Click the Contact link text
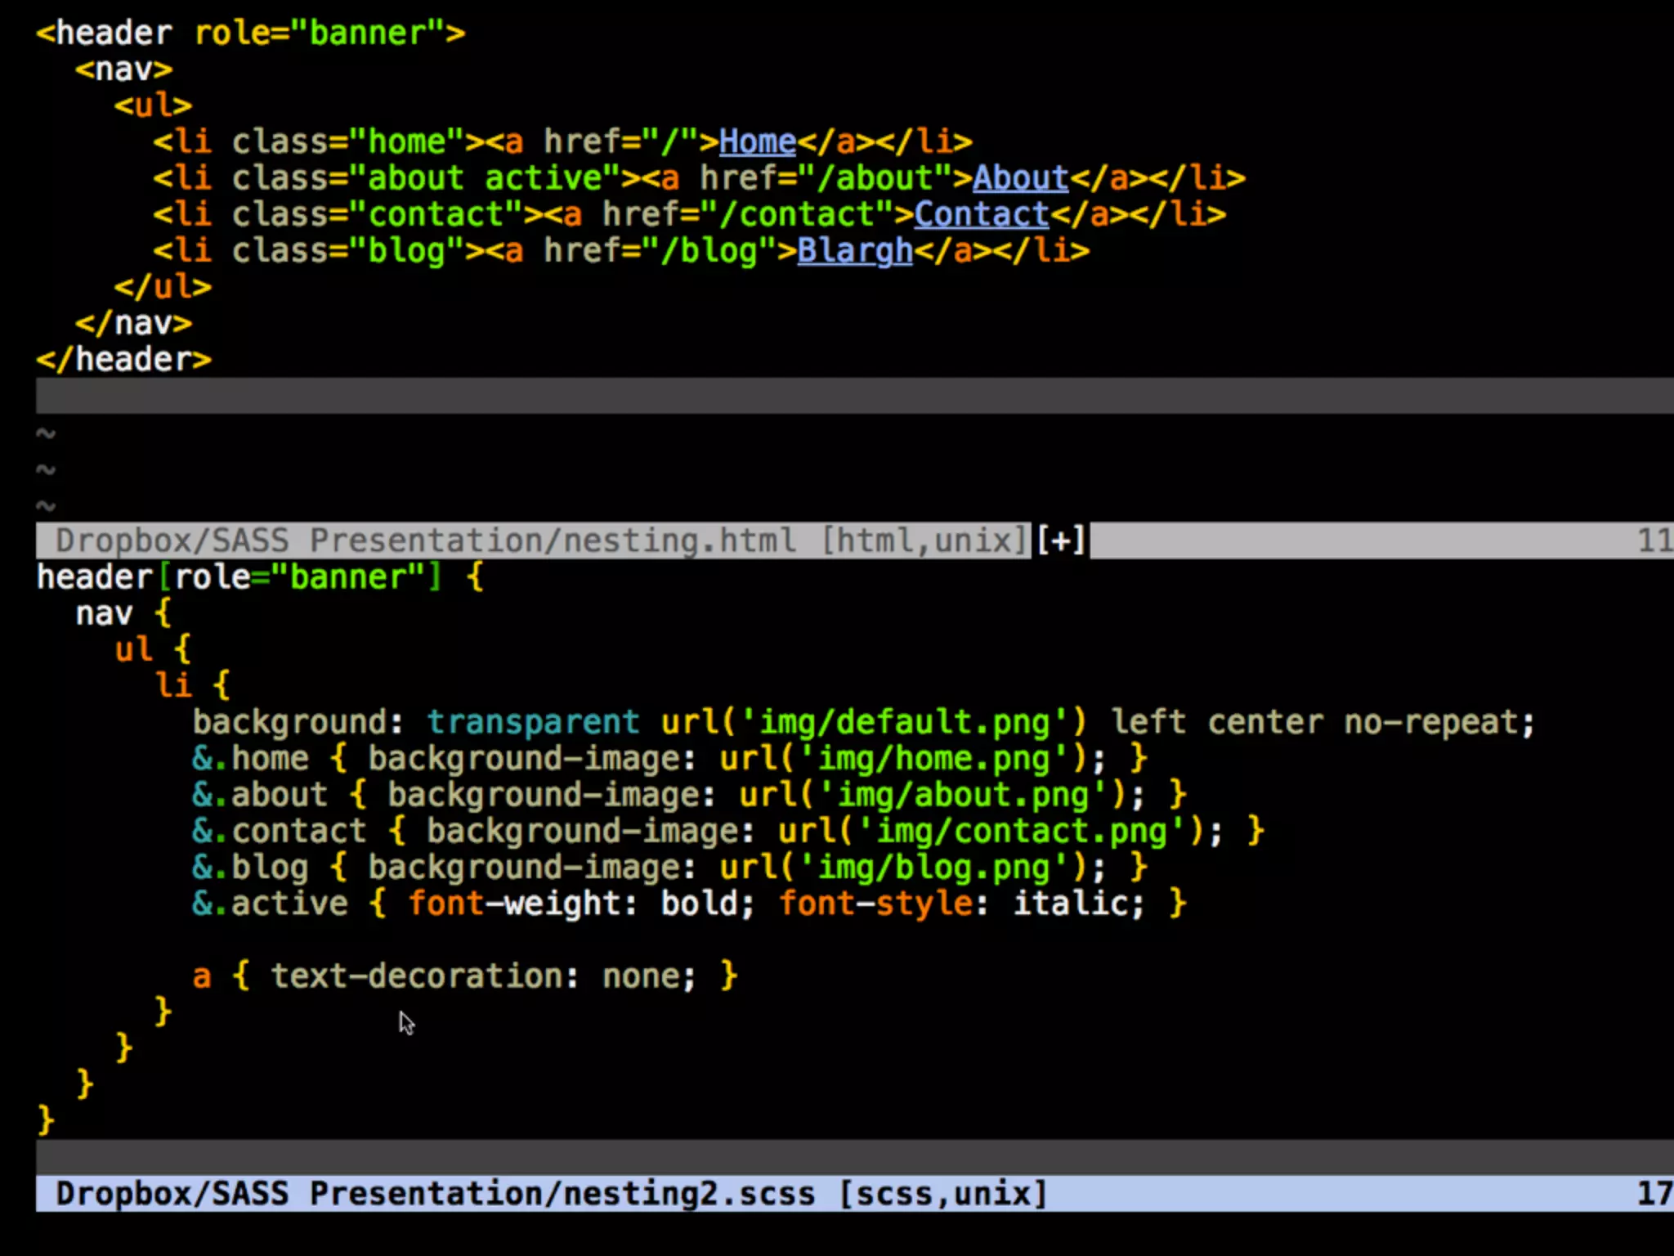The height and width of the screenshot is (1256, 1674). [981, 214]
